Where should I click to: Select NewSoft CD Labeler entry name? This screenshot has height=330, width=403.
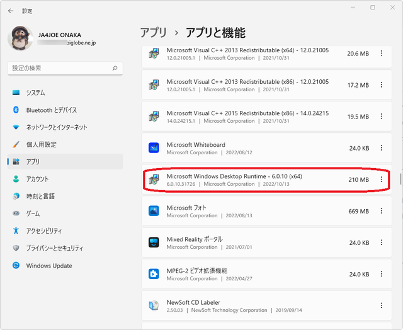tap(193, 302)
